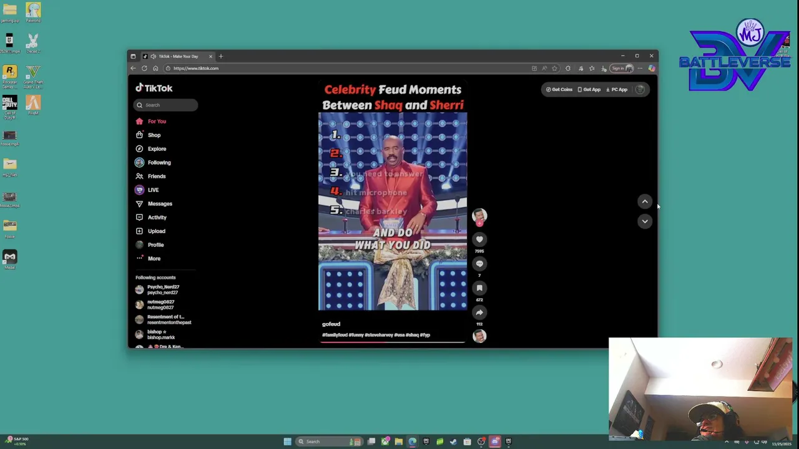The height and width of the screenshot is (449, 799).
Task: Open a new browser tab
Action: click(x=220, y=56)
